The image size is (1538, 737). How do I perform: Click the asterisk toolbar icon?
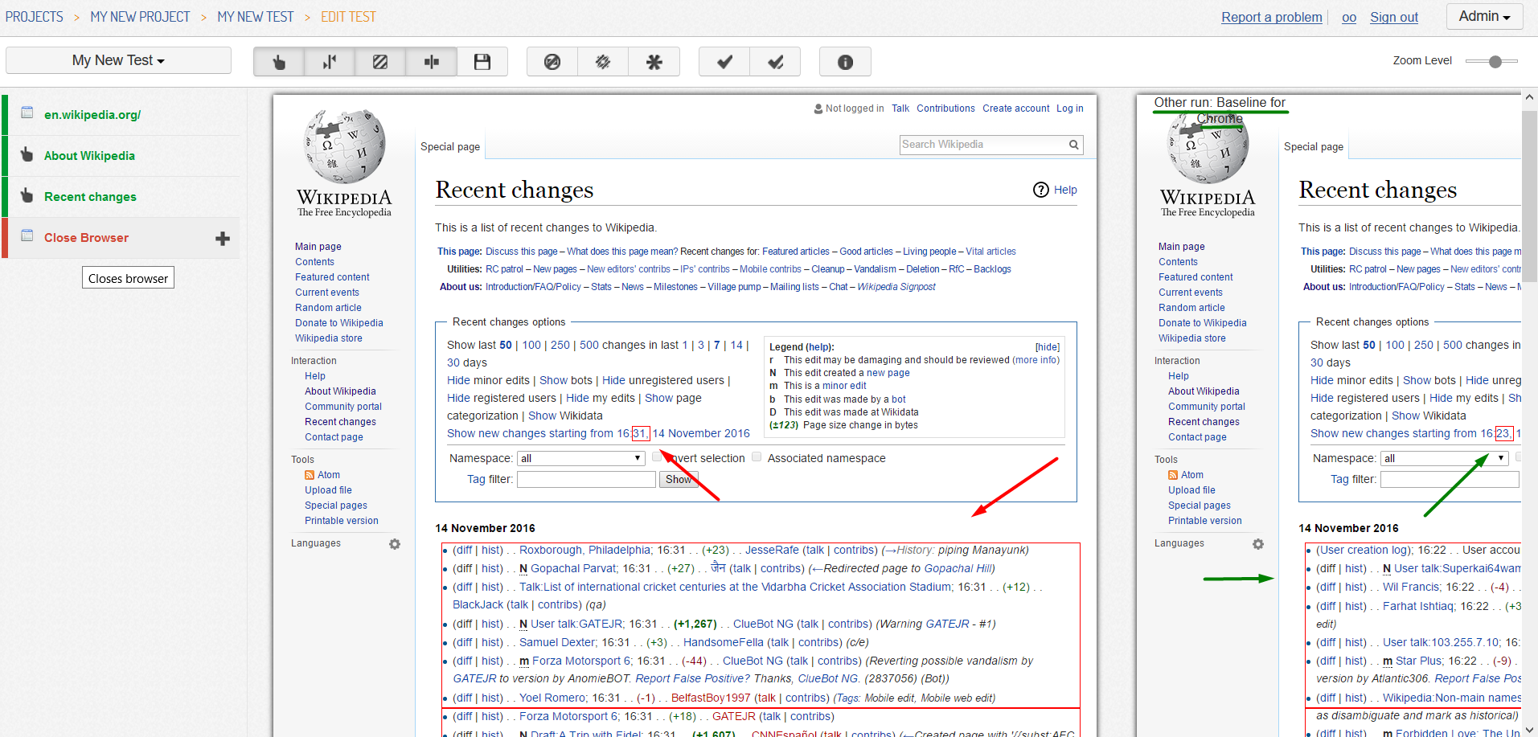coord(654,62)
